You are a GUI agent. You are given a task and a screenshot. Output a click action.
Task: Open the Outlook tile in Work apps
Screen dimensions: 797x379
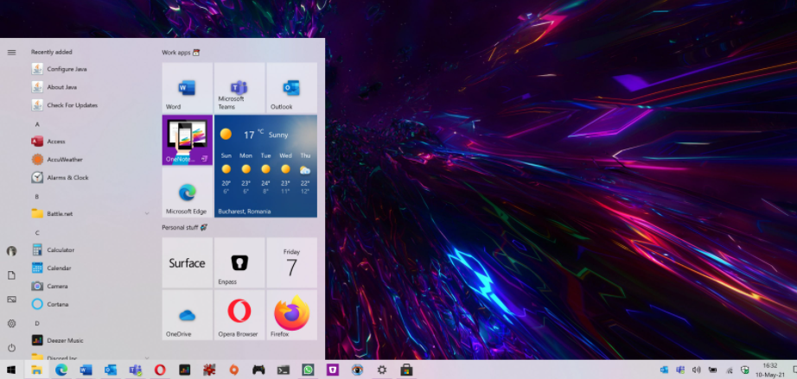pyautogui.click(x=292, y=87)
